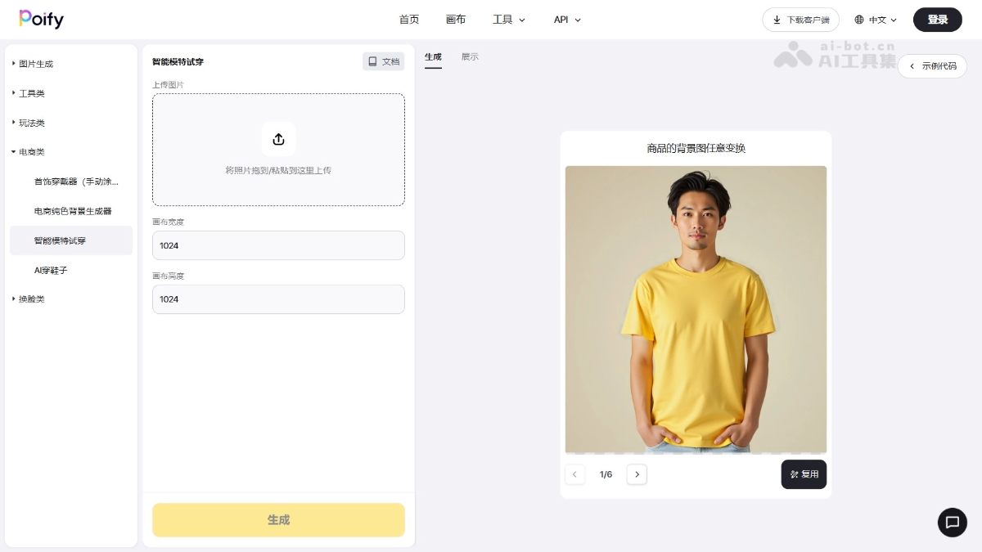Switch to the 展示 tab

[x=470, y=57]
